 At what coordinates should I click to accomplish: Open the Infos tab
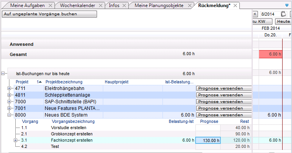click(x=114, y=5)
